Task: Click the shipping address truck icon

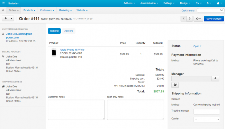Action: click(x=3, y=86)
